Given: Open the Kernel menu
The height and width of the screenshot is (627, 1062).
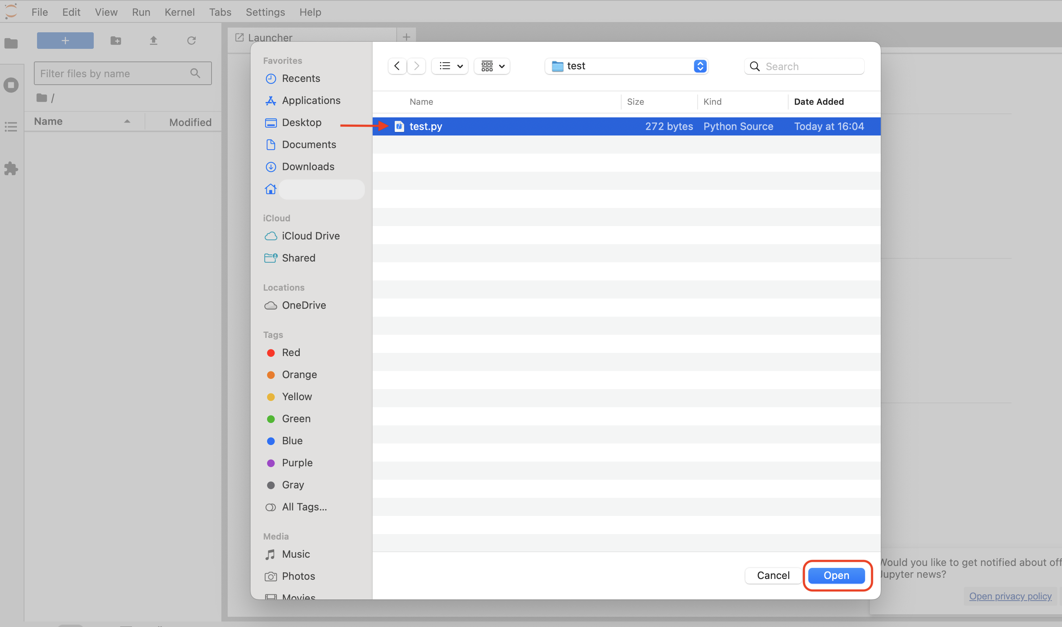Looking at the screenshot, I should click(180, 12).
